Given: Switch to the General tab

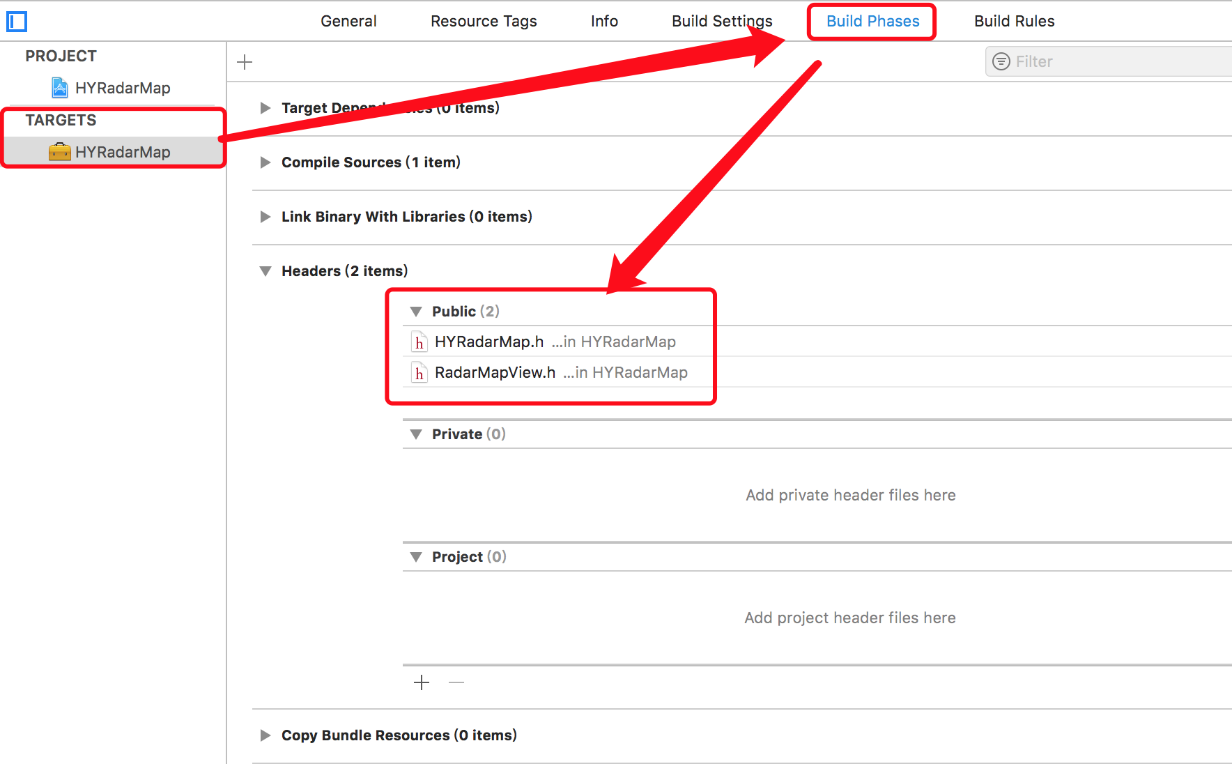Looking at the screenshot, I should [348, 22].
